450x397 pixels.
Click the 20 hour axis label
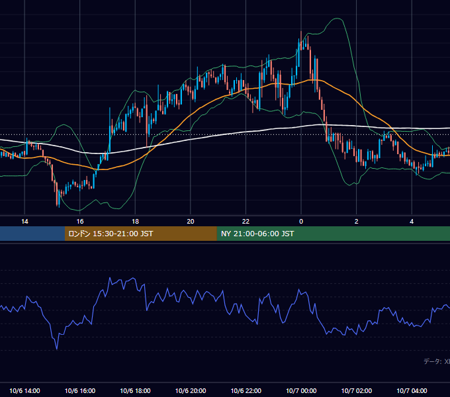[x=191, y=222]
